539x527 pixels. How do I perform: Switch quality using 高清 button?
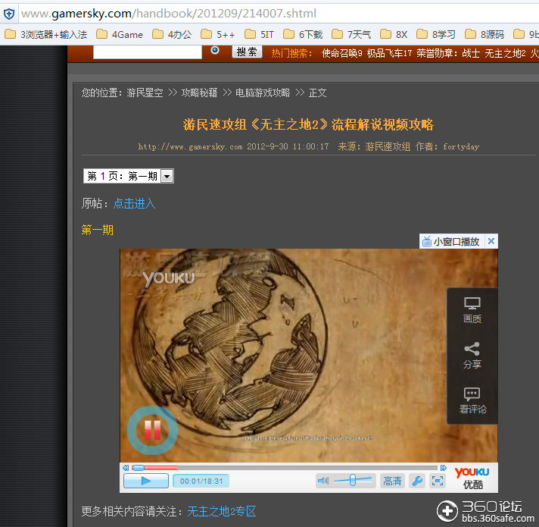(392, 481)
